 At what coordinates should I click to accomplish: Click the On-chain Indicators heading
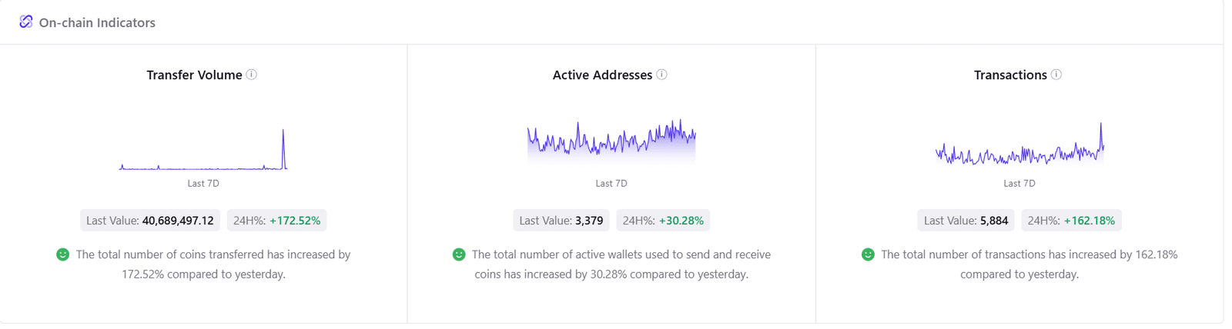97,23
